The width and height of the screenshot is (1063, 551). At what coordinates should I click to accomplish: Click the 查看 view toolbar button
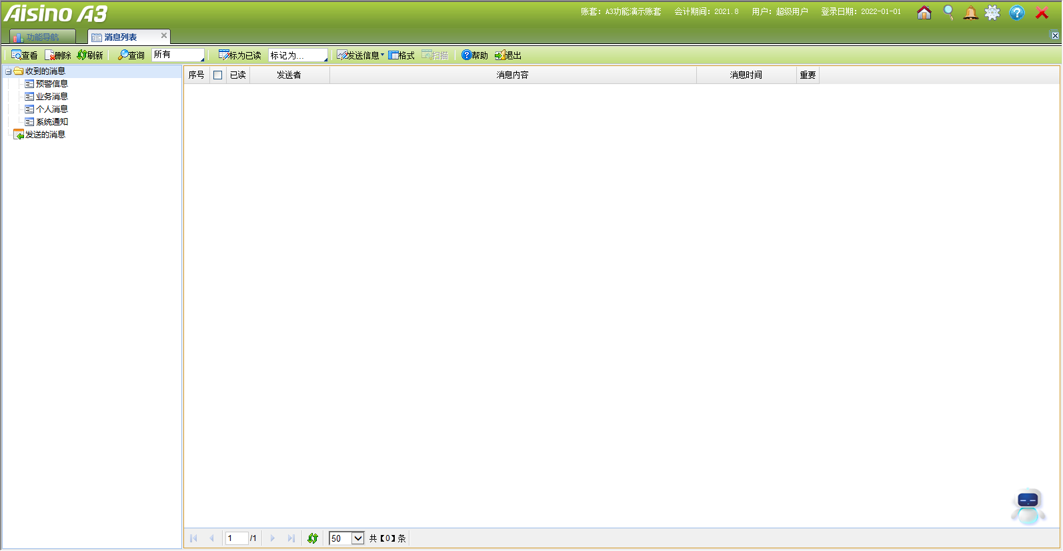pyautogui.click(x=25, y=55)
